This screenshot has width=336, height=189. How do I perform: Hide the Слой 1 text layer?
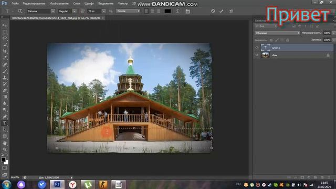coord(257,48)
